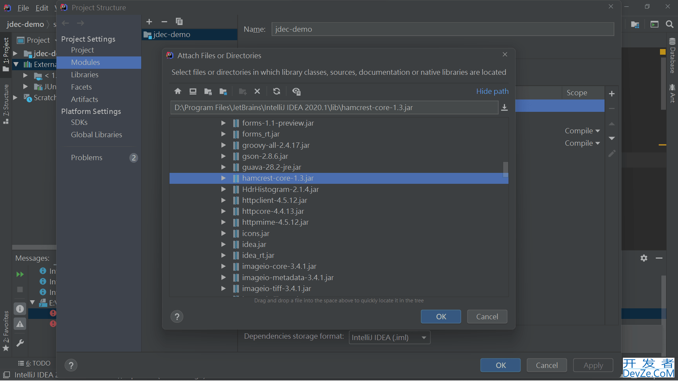Open Libraries settings section

[85, 74]
